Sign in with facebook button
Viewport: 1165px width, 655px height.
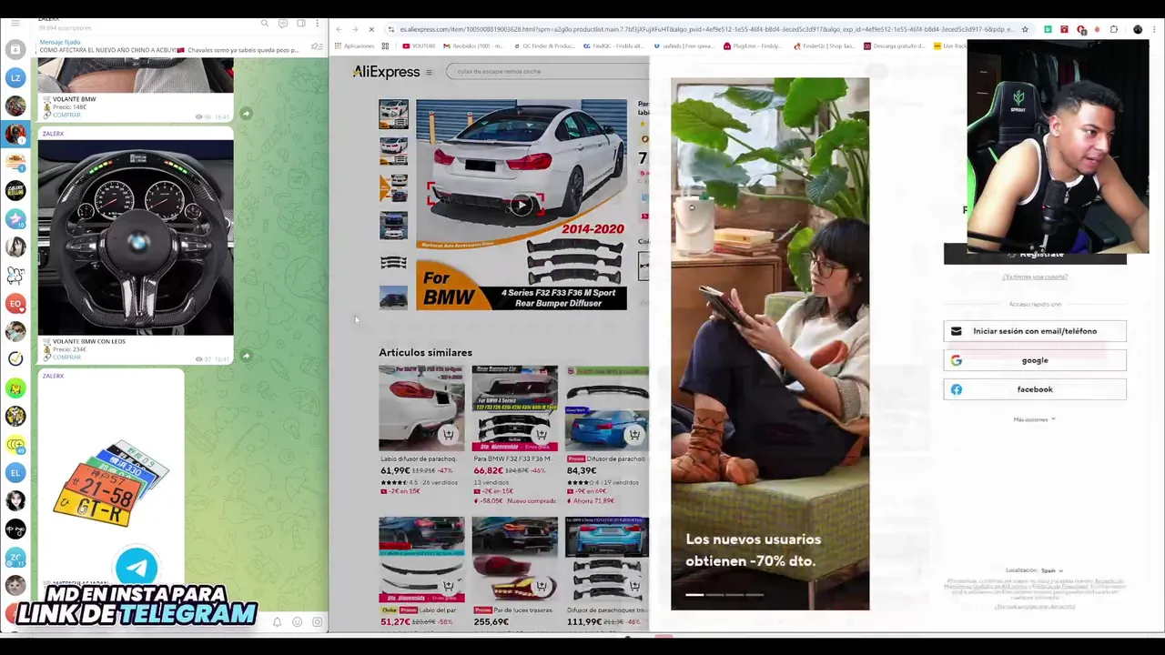coord(1035,389)
